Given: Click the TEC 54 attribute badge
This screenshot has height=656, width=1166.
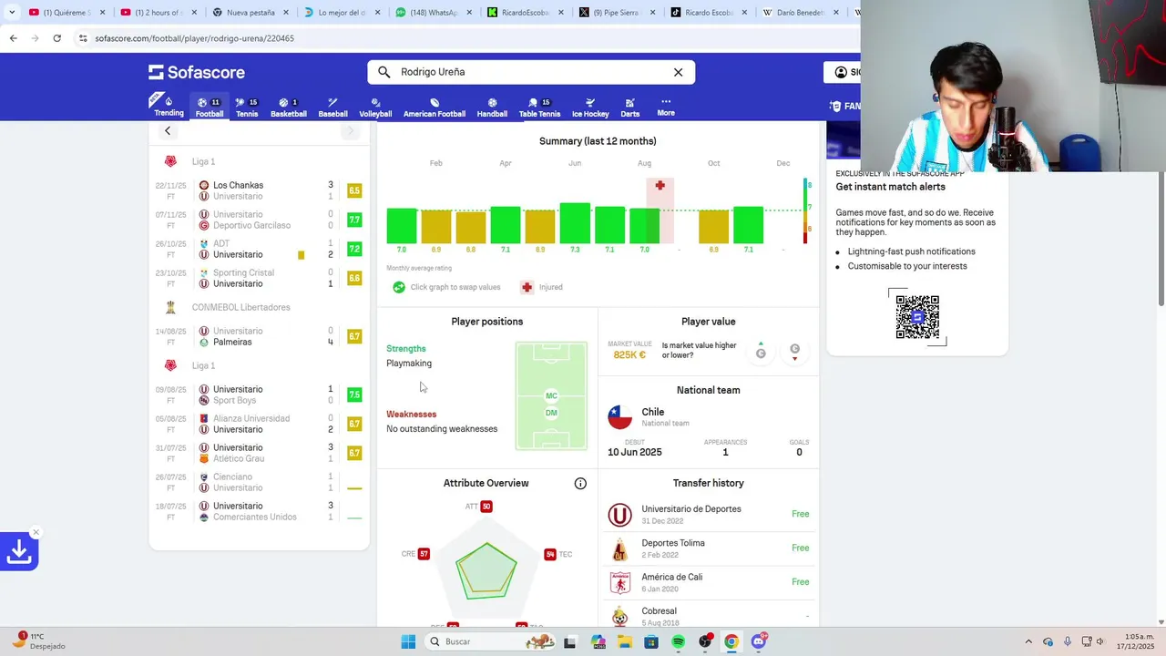Looking at the screenshot, I should pyautogui.click(x=550, y=554).
